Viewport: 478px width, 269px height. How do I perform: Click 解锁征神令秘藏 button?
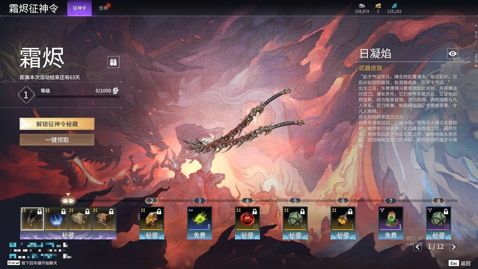(57, 124)
